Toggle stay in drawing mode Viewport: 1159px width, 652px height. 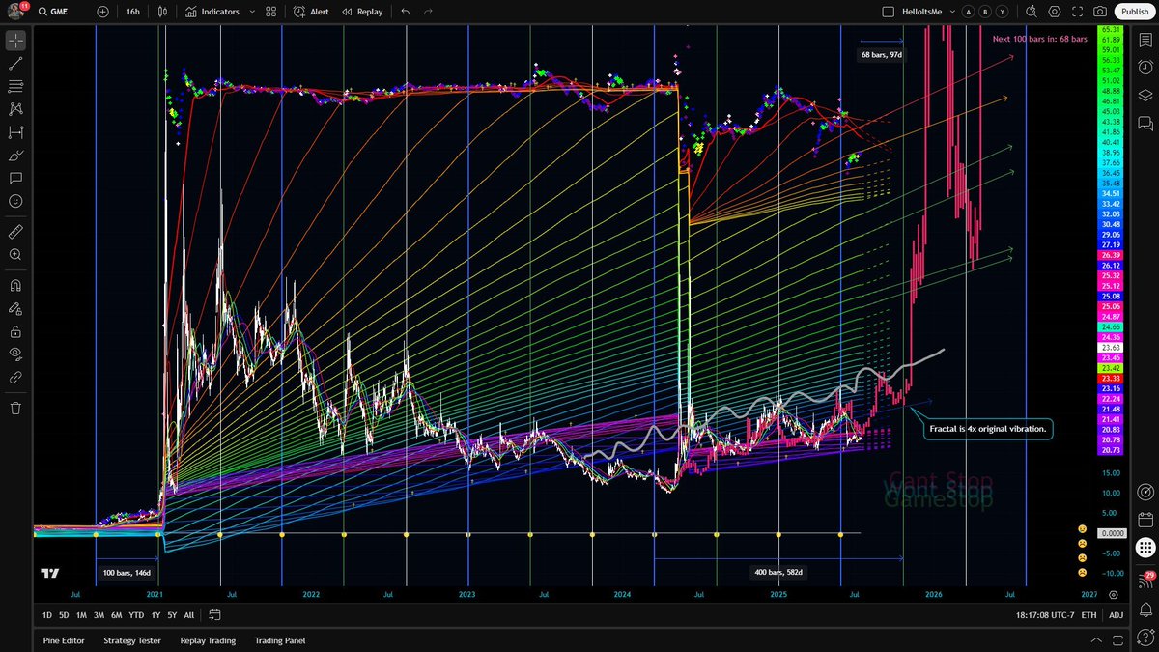pyautogui.click(x=15, y=309)
